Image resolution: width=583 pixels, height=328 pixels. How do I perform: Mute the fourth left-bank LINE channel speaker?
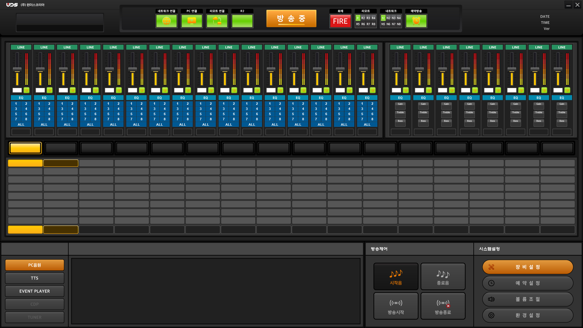coord(96,90)
